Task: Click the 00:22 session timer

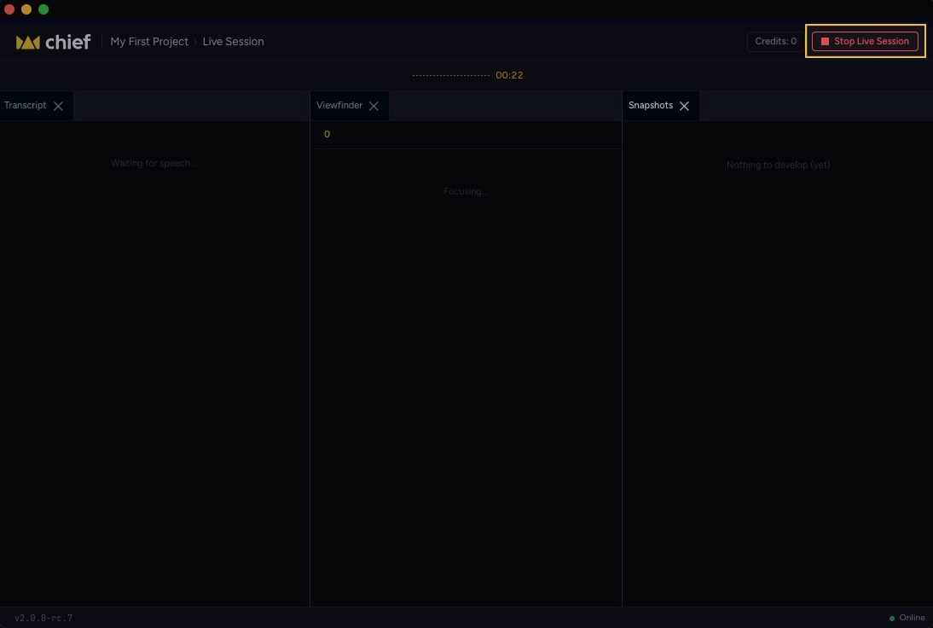Action: [x=509, y=75]
